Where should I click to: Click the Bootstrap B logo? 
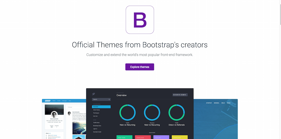click(140, 20)
